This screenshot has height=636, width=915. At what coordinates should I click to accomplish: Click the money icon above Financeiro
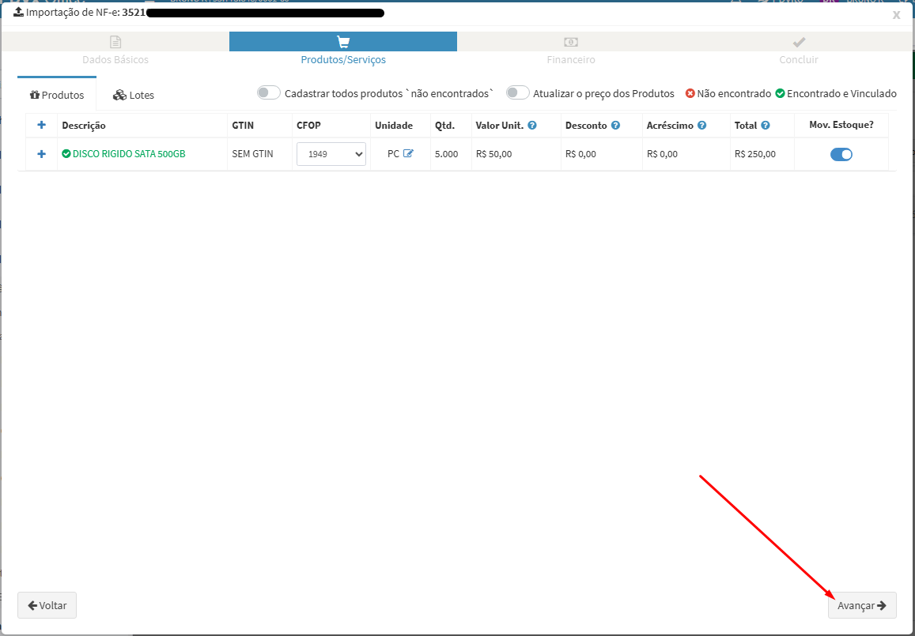point(571,42)
